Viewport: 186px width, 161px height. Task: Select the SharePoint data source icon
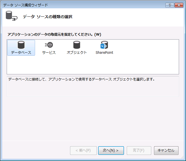point(104,45)
